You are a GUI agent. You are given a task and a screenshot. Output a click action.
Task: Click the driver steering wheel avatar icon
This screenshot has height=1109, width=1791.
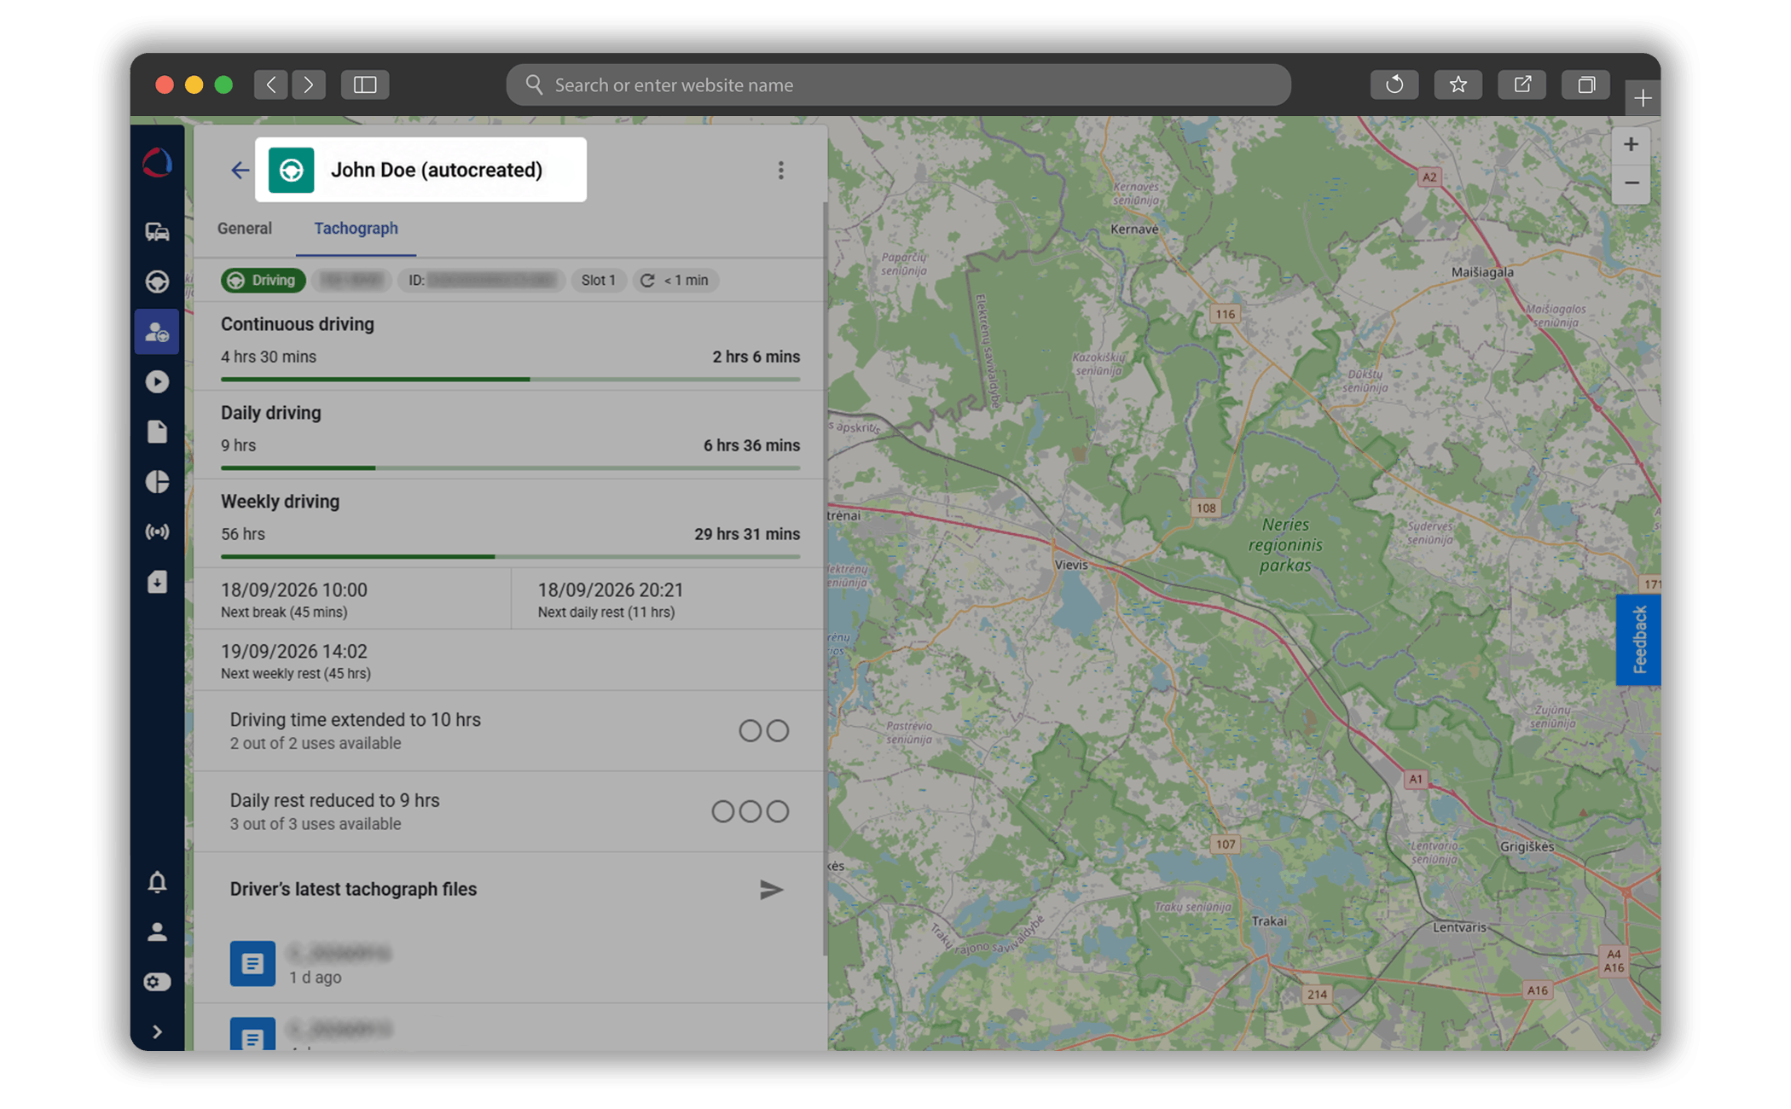coord(291,170)
